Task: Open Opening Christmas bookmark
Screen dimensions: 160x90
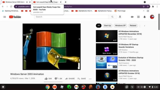Action: (x=10, y=11)
